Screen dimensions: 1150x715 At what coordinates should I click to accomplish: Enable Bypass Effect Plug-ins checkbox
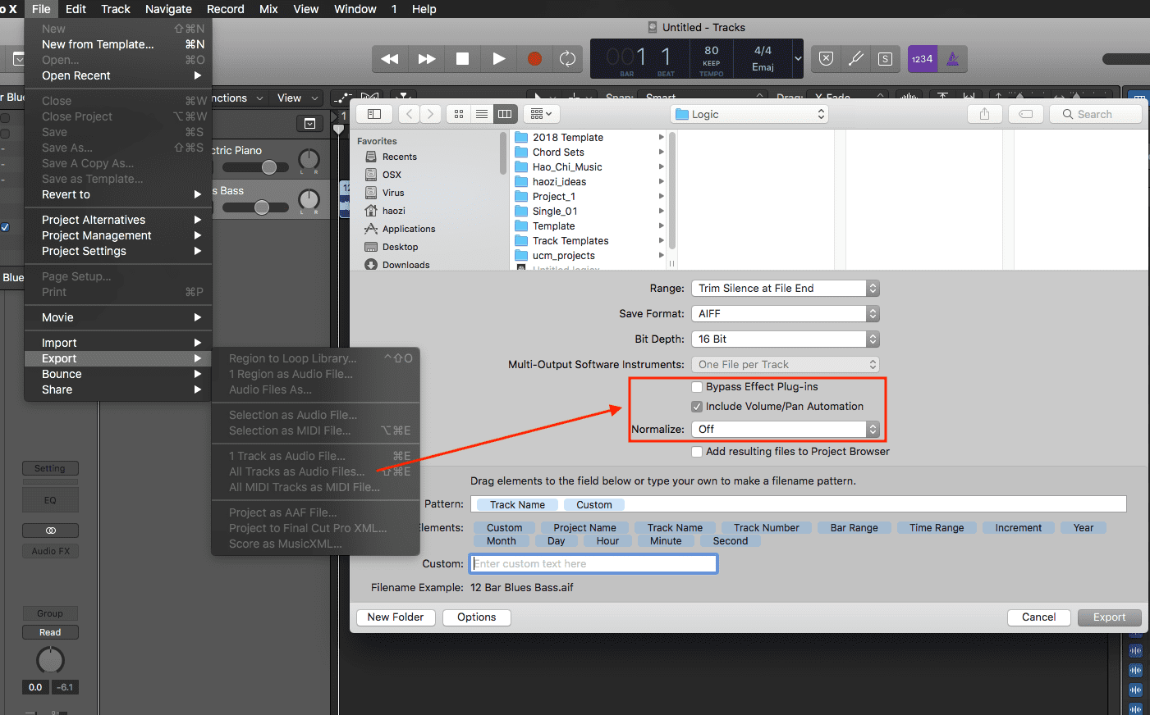point(697,387)
